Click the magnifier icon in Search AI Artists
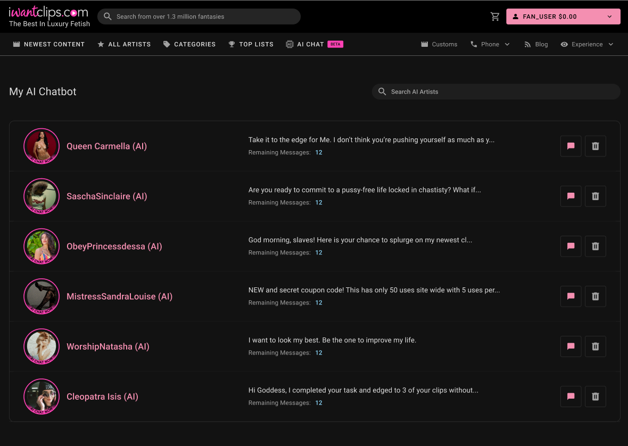628x446 pixels. (x=382, y=92)
